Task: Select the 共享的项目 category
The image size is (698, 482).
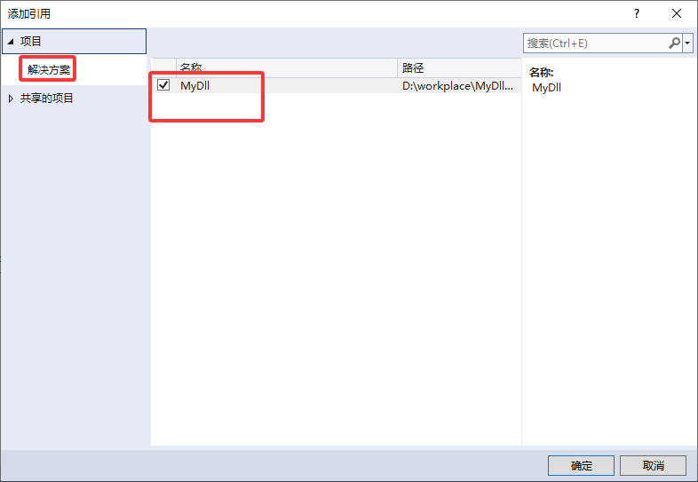Action: [46, 99]
